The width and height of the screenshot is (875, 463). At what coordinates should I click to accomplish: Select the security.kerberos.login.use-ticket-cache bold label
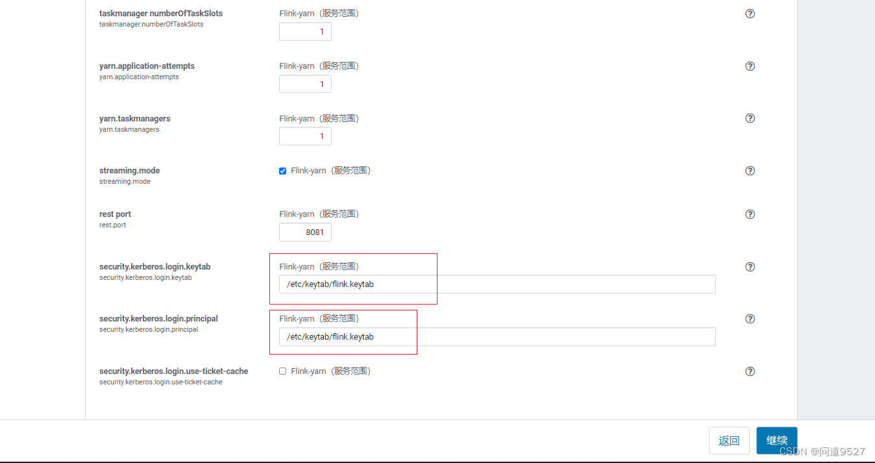[174, 371]
